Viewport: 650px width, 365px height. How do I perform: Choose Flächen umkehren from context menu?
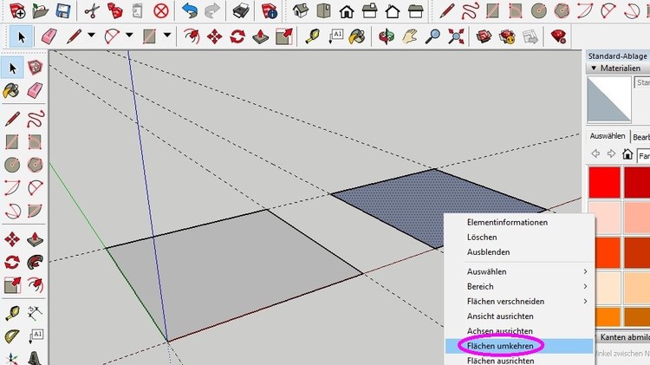(500, 346)
